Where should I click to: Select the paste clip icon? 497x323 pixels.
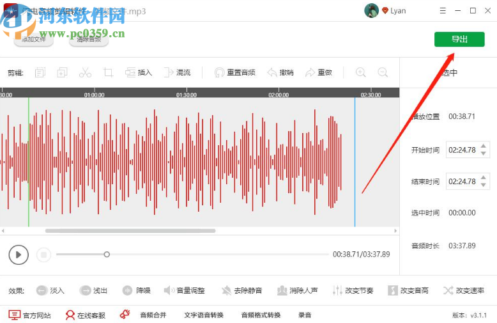click(62, 73)
